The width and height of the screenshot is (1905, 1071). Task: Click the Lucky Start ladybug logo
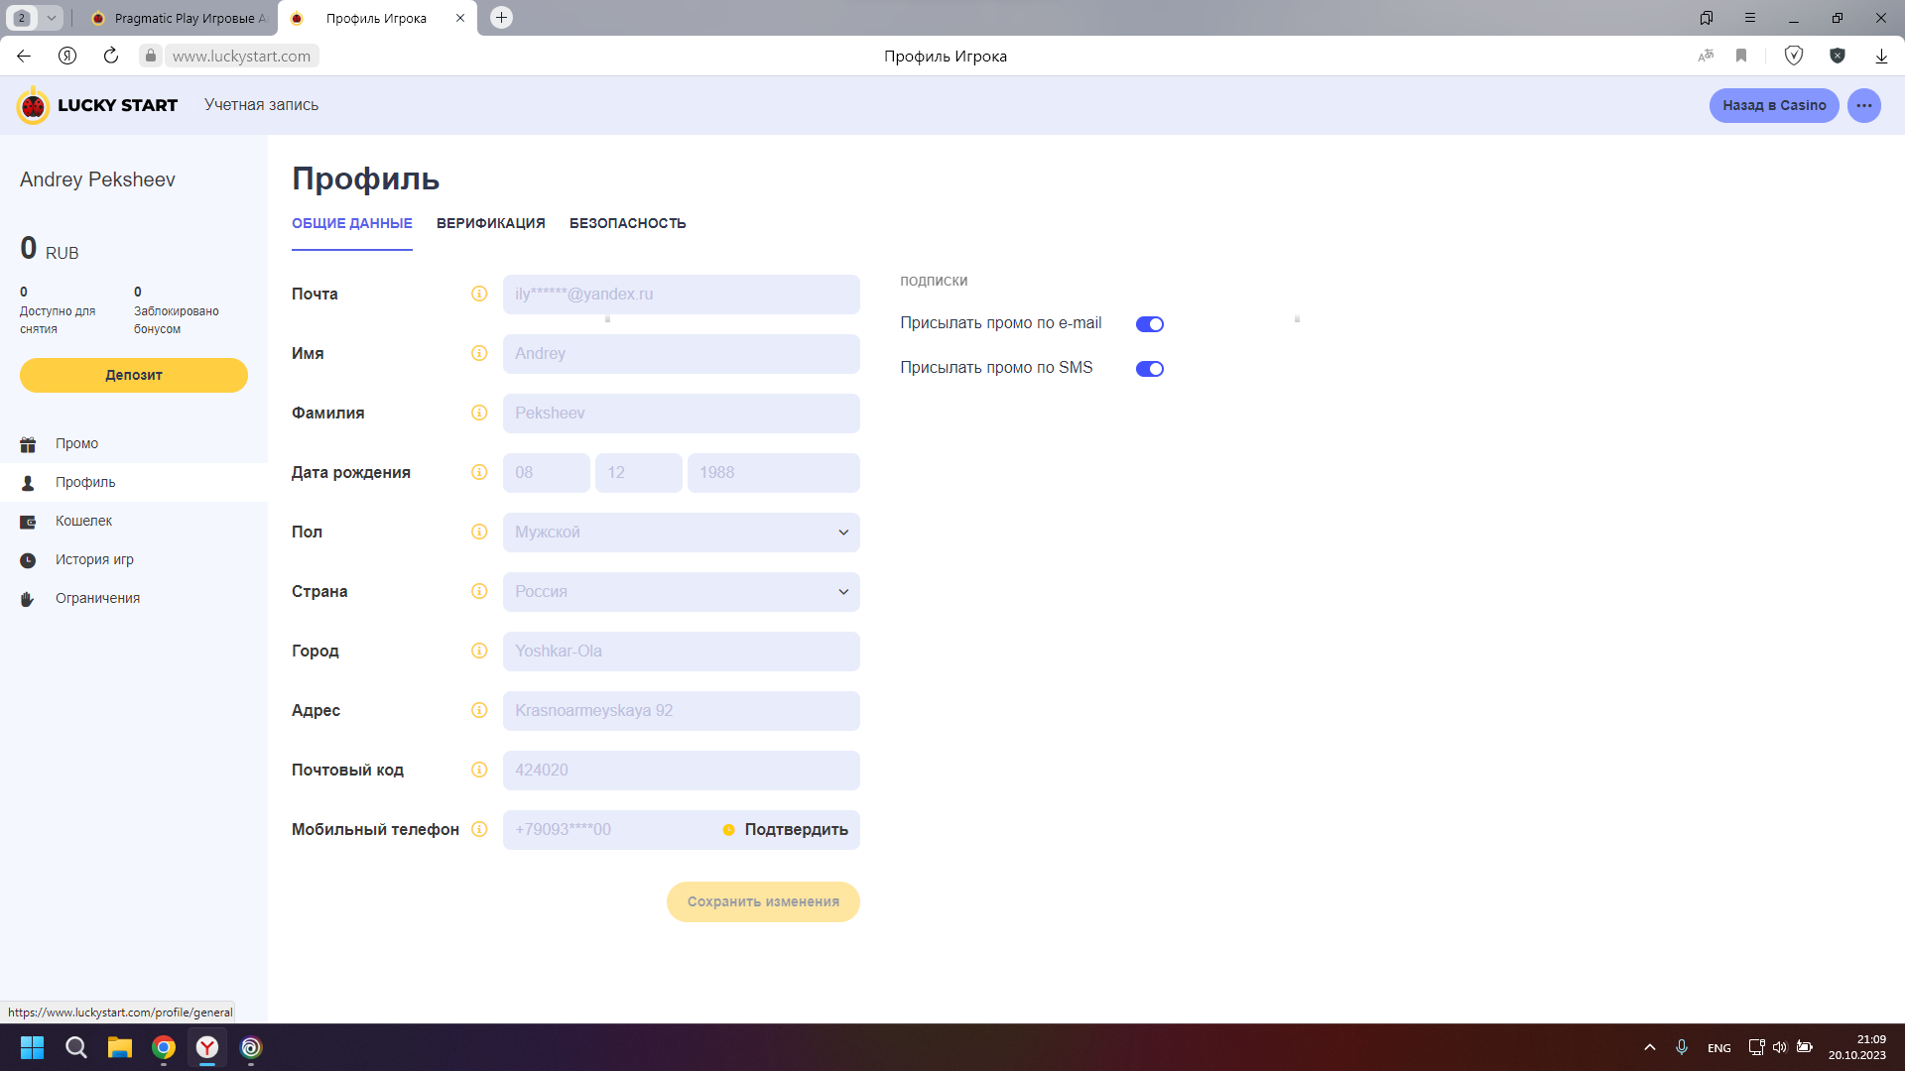tap(33, 105)
